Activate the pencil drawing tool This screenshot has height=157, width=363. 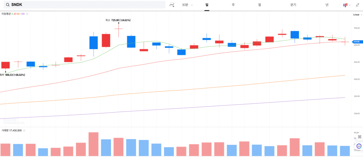pyautogui.click(x=357, y=5)
